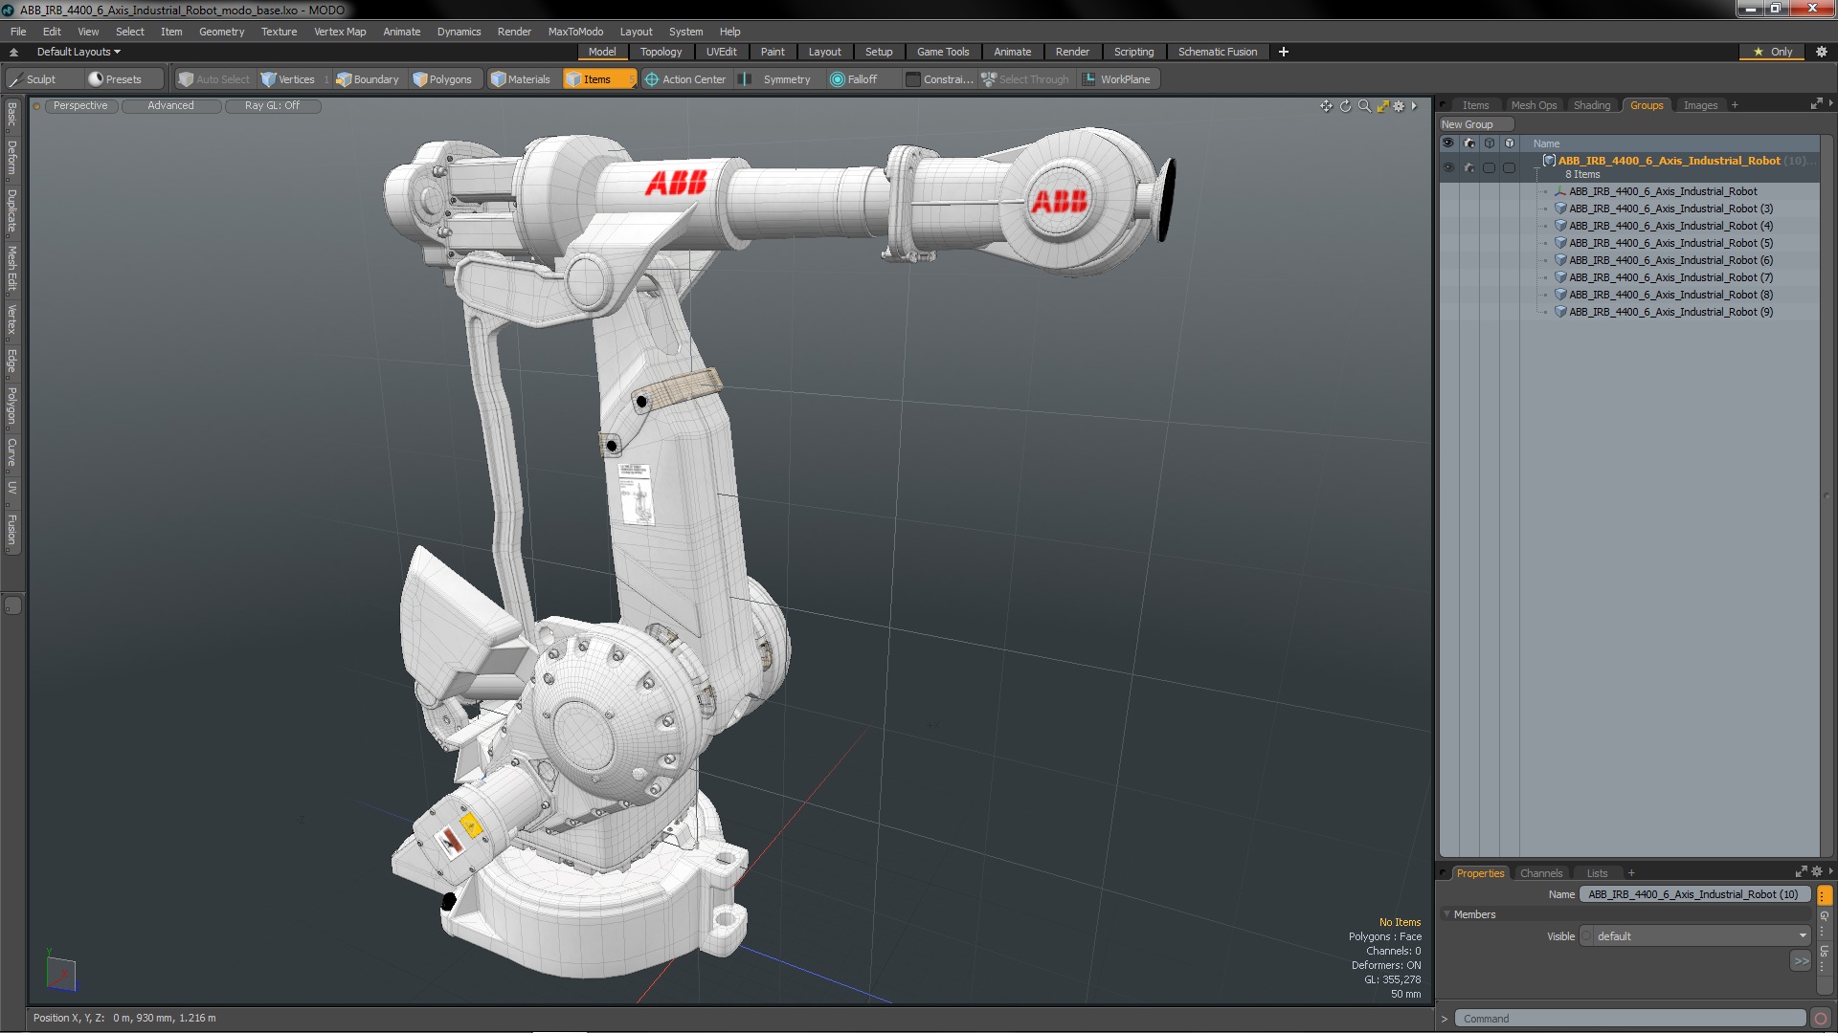Open the Vertex Map menu

(x=340, y=32)
